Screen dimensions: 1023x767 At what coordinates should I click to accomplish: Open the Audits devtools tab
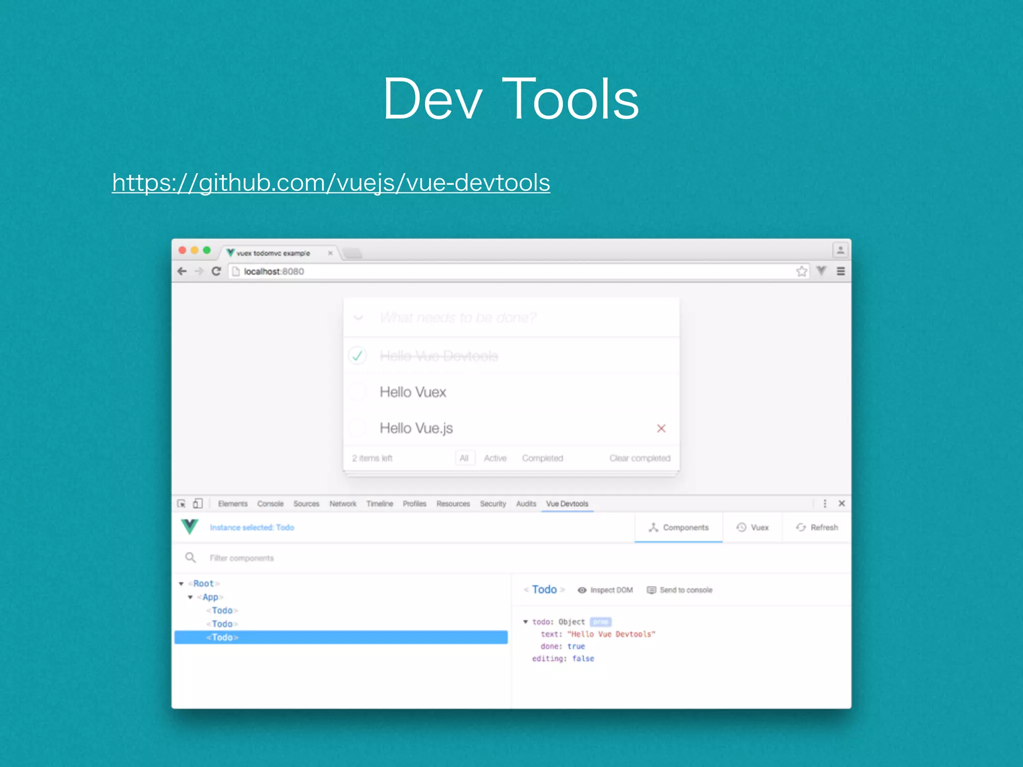pyautogui.click(x=526, y=504)
